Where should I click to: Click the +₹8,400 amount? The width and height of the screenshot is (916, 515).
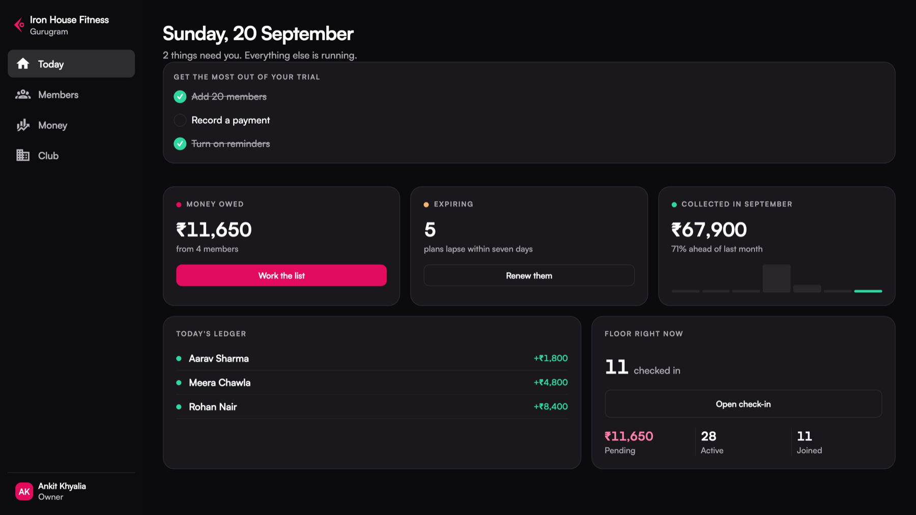tap(551, 407)
